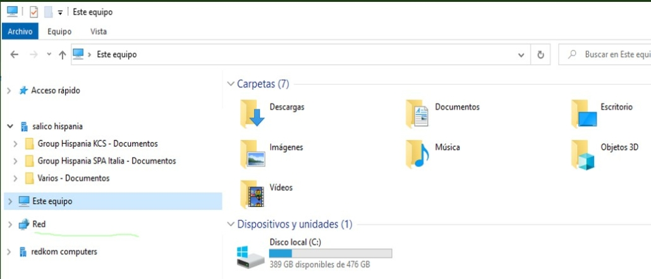Expand the redkom computers tree node
Viewport: 651px width, 279px height.
click(x=9, y=252)
